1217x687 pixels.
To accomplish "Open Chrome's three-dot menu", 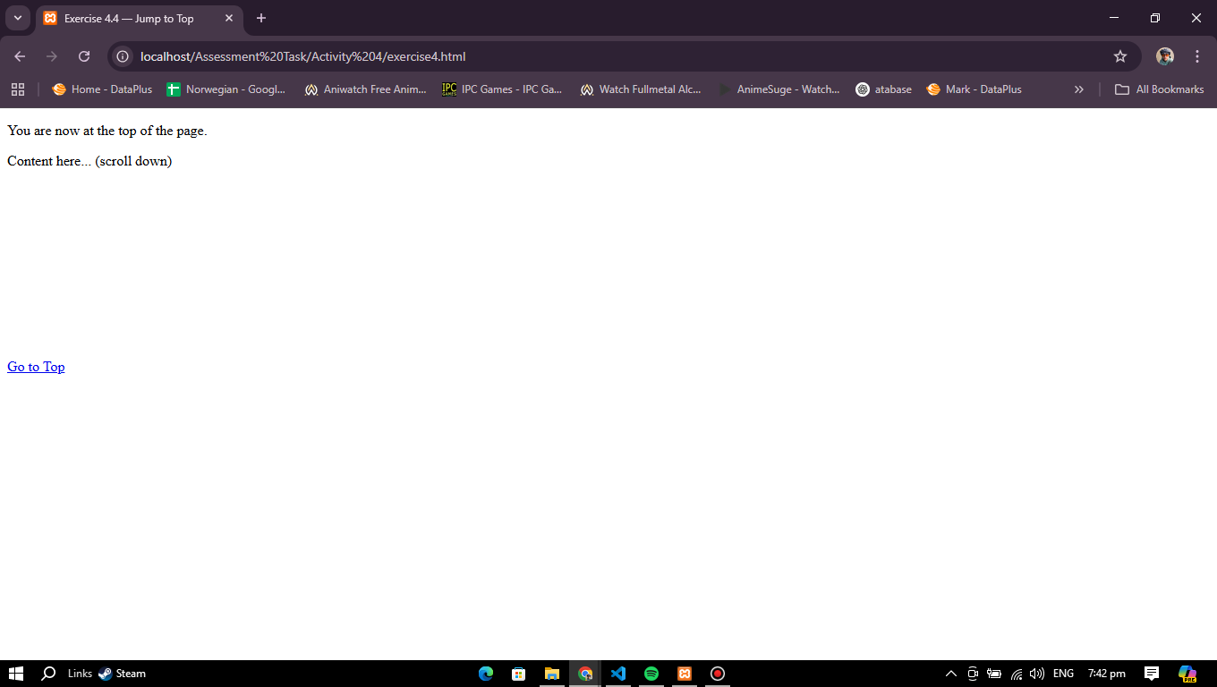I will pos(1196,56).
